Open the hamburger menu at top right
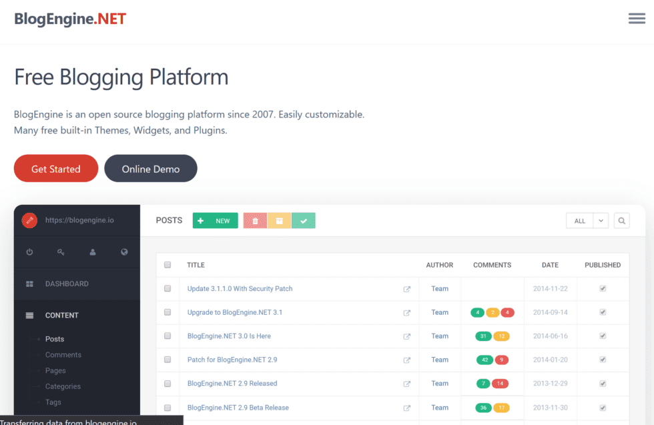Viewport: 654px width, 425px height. point(637,19)
